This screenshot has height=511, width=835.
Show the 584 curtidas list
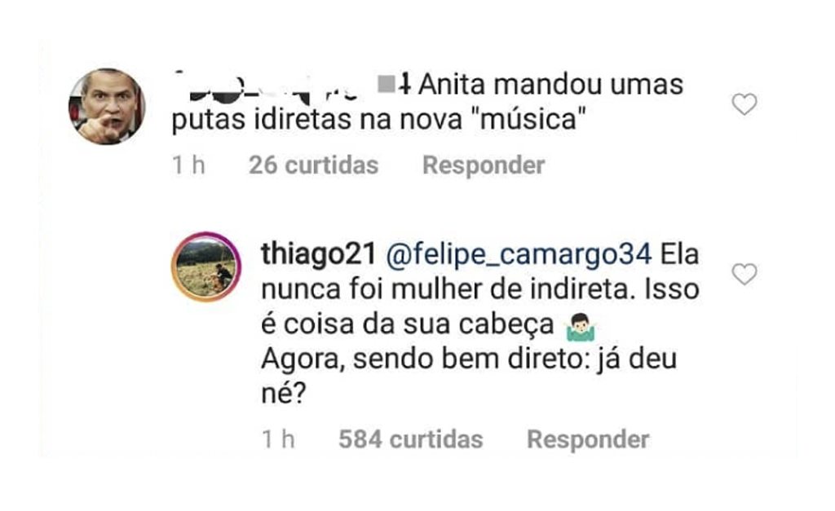[410, 440]
